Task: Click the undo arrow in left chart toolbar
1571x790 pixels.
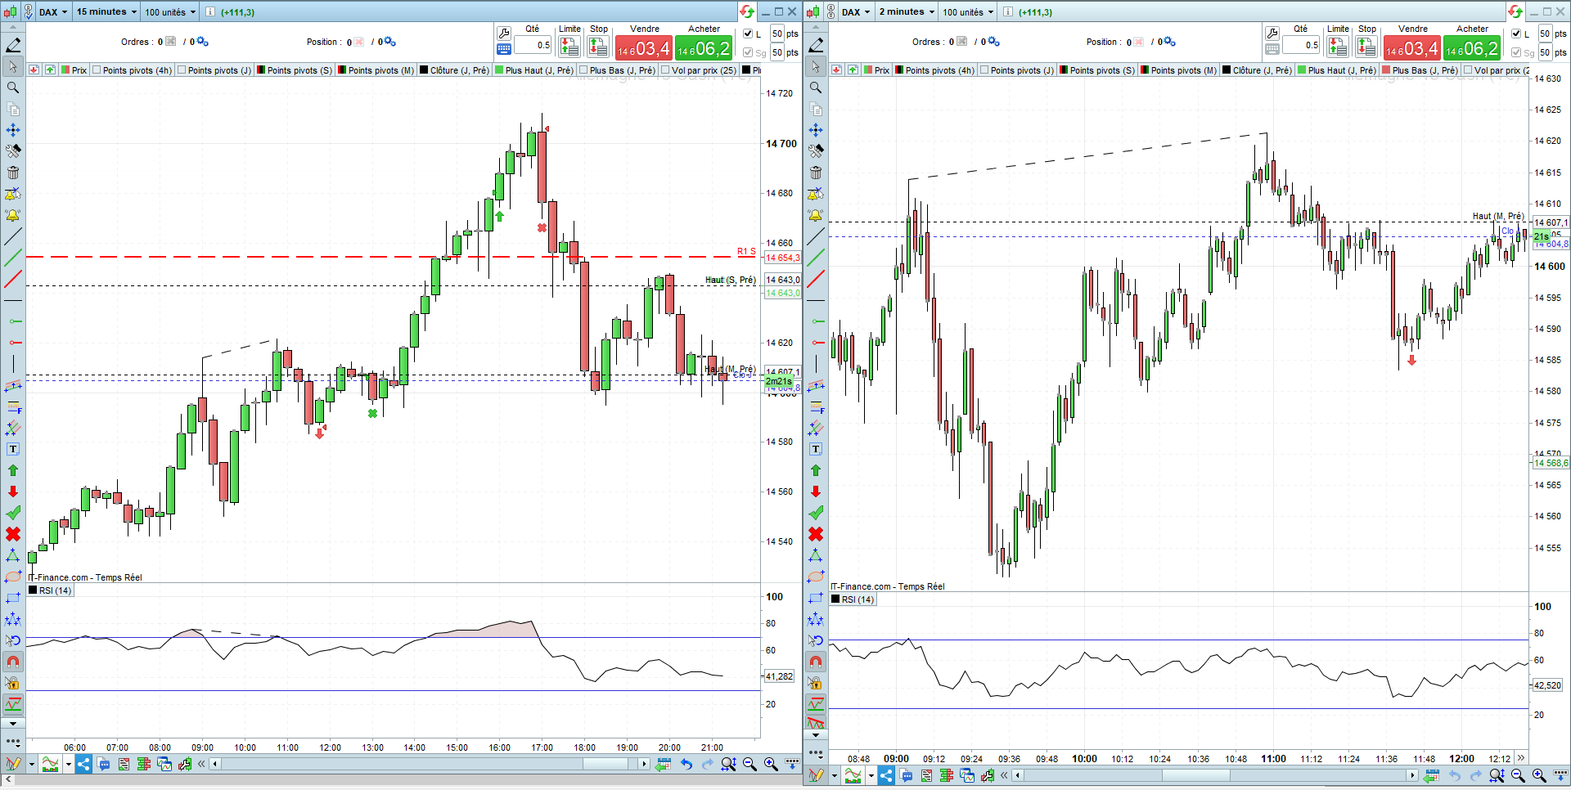Action: (x=686, y=765)
